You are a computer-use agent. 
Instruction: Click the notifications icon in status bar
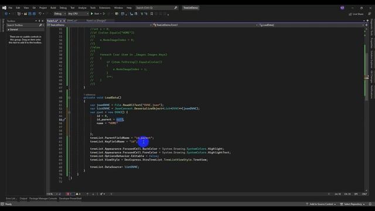pyautogui.click(x=370, y=205)
